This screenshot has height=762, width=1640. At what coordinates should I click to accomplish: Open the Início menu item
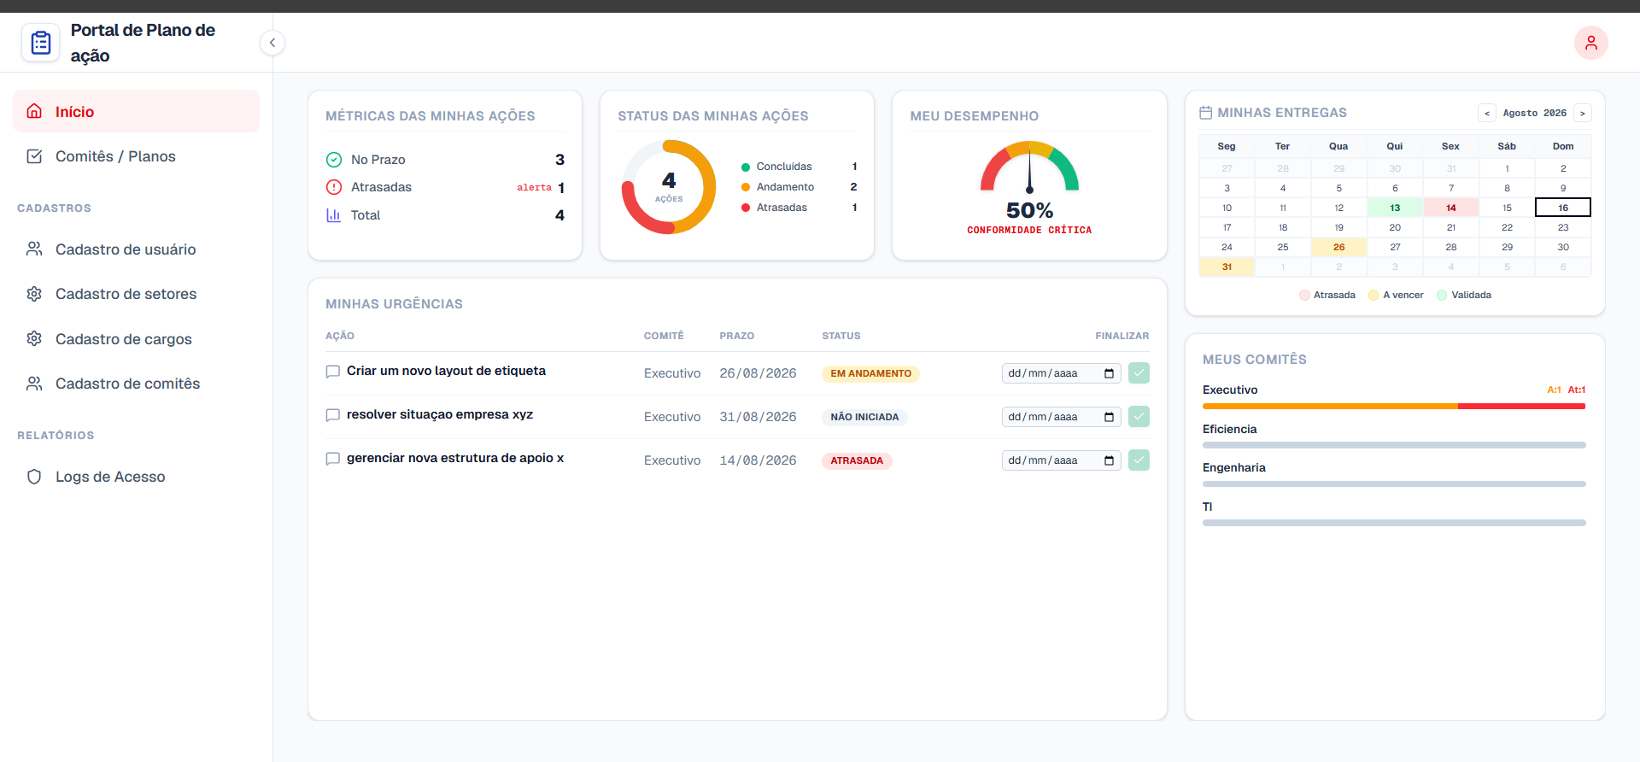point(136,112)
